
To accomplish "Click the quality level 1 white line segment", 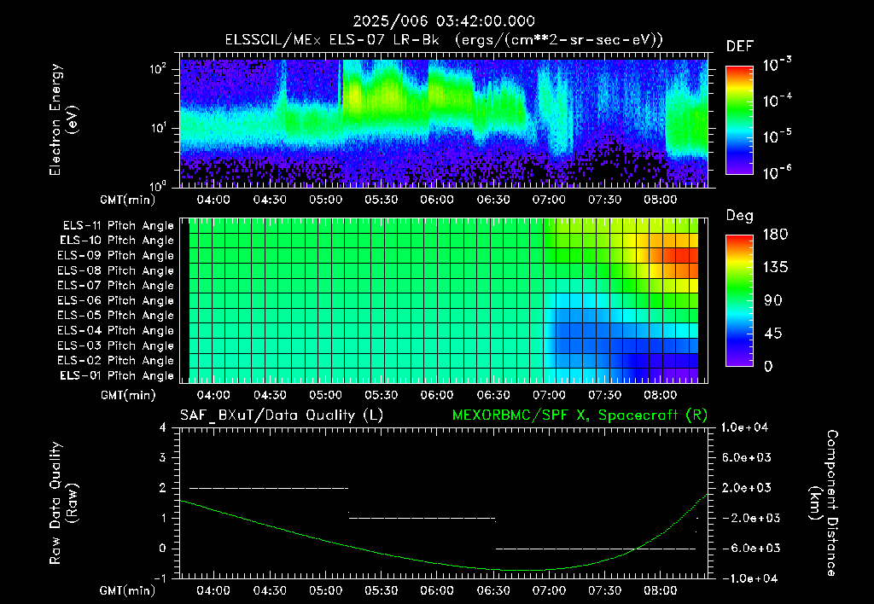I will 422,518.
